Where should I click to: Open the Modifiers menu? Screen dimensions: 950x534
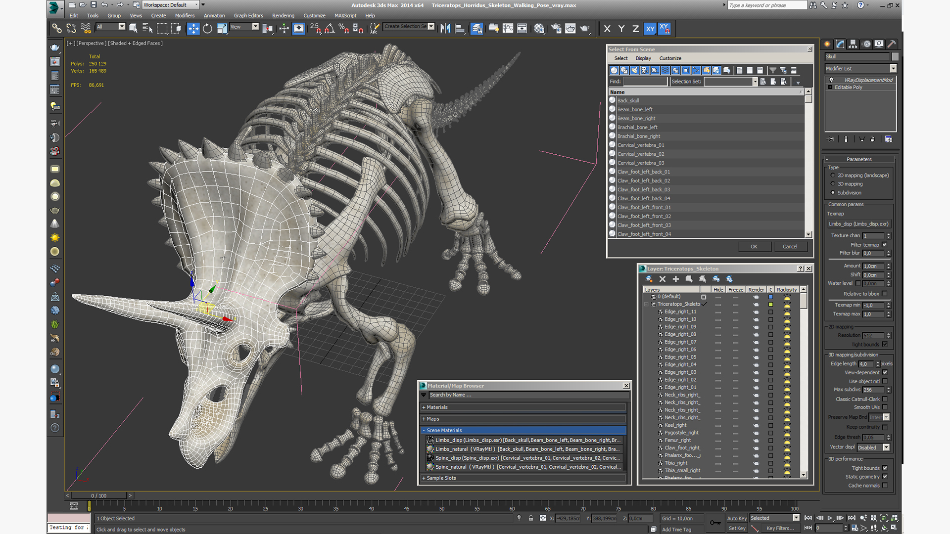point(185,16)
